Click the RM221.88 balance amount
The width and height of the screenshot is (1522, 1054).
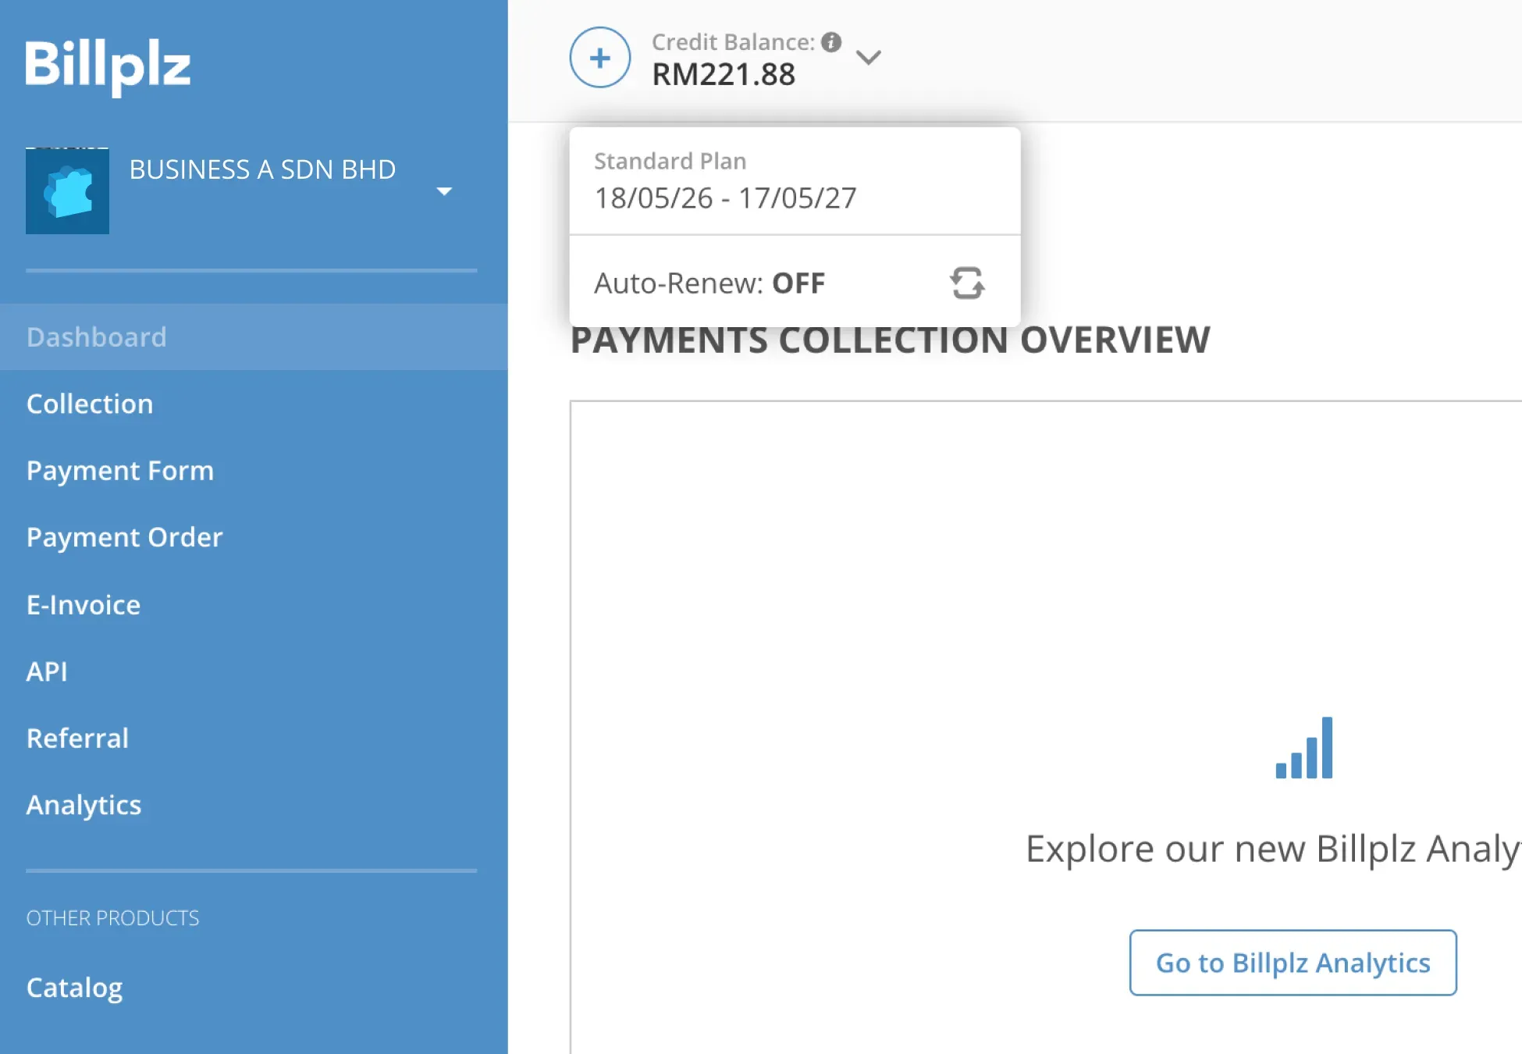[x=724, y=74]
